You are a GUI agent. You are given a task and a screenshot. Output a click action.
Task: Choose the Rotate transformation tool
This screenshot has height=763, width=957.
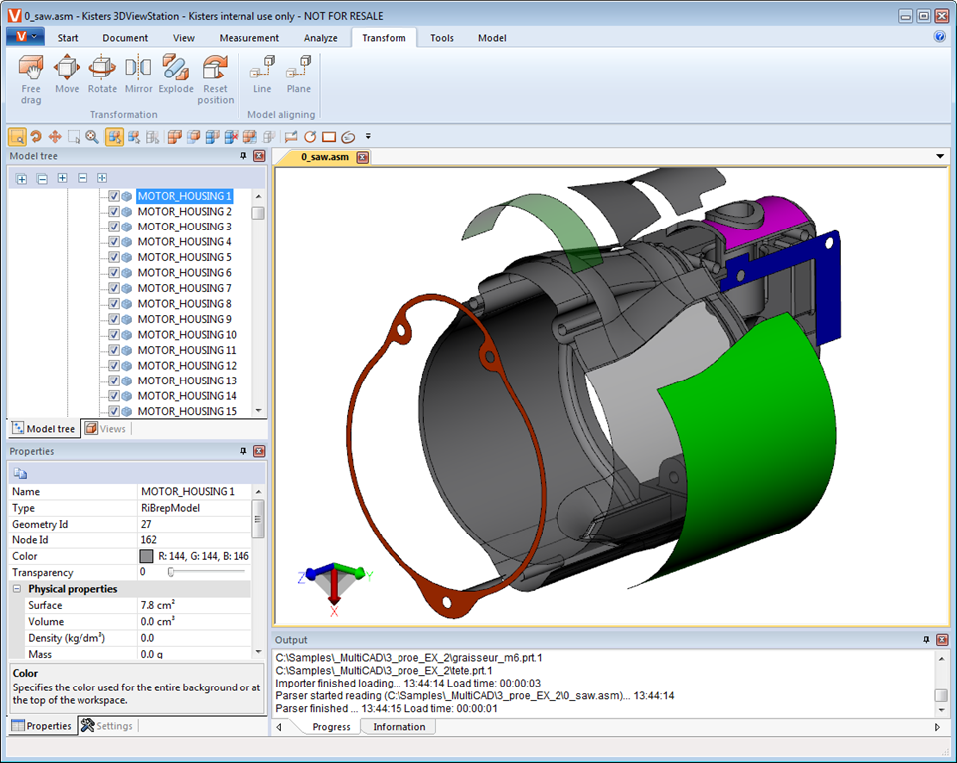102,76
